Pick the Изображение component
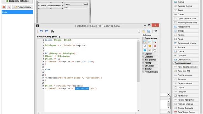This screenshot has height=114, width=203. pyautogui.click(x=186, y=27)
